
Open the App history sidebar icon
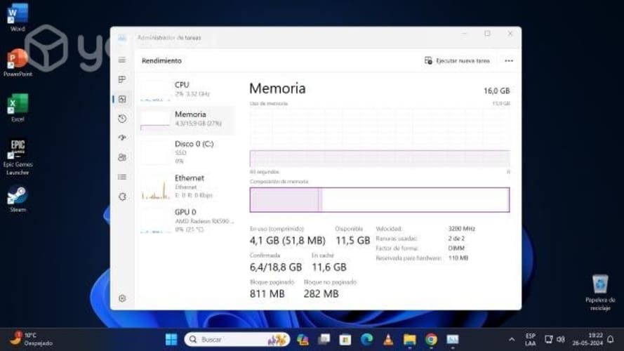(122, 119)
